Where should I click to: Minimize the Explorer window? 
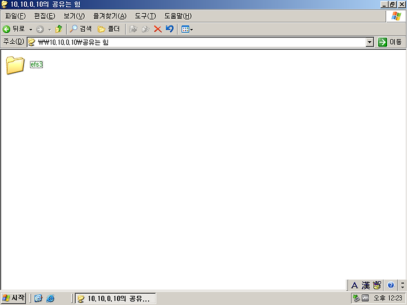tap(384, 5)
